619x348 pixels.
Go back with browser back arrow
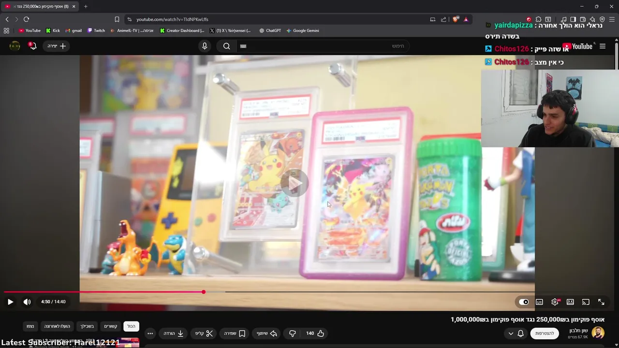[7, 19]
